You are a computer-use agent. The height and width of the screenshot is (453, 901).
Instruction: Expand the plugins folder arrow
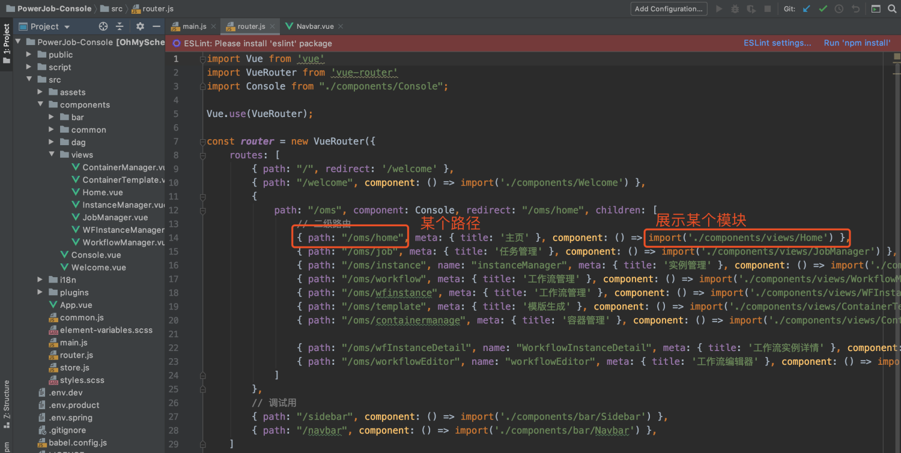pyautogui.click(x=40, y=293)
